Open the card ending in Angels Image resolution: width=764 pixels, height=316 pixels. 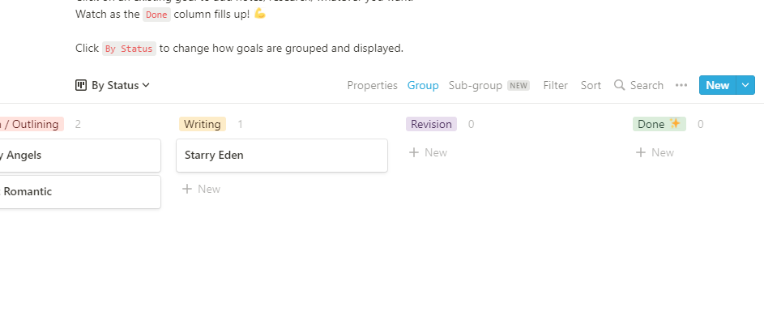[80, 156]
